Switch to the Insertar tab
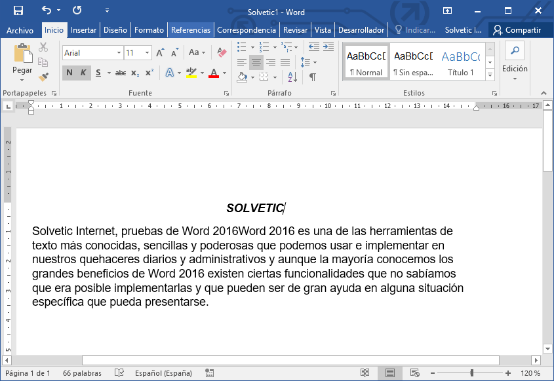Image resolution: width=554 pixels, height=381 pixels. point(83,30)
